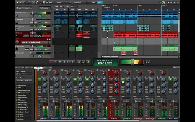Create a new project with the page icon

coord(17,2)
